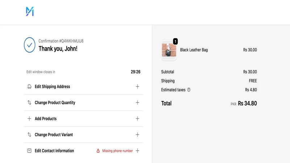The height and width of the screenshot is (163, 290).
Task: Click the plus icon left of Add Products
Action: pos(29,119)
